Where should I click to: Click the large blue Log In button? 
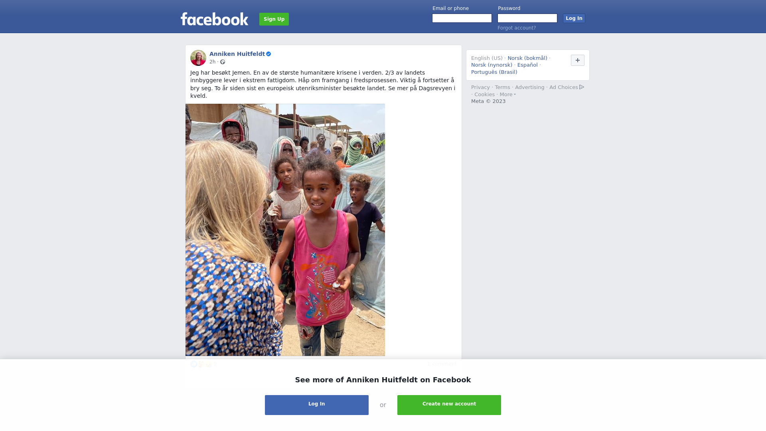coord(317,405)
